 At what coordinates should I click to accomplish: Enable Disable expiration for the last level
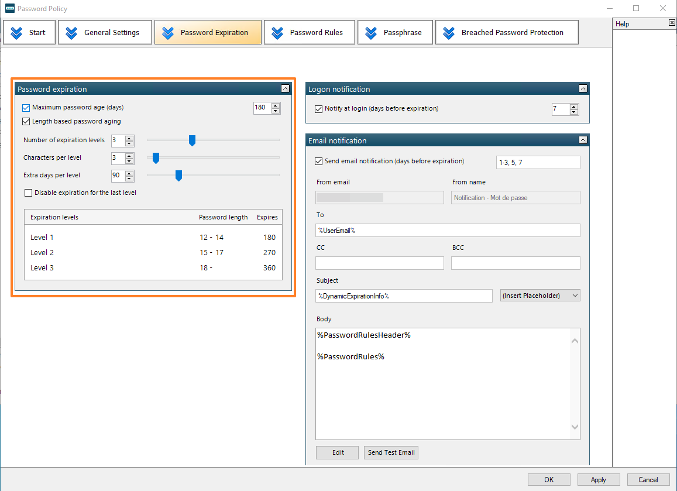pos(28,193)
